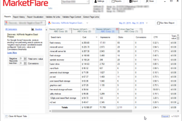Close the ABC Corp. (2) report tab
The height and width of the screenshot is (121, 182).
94,29
